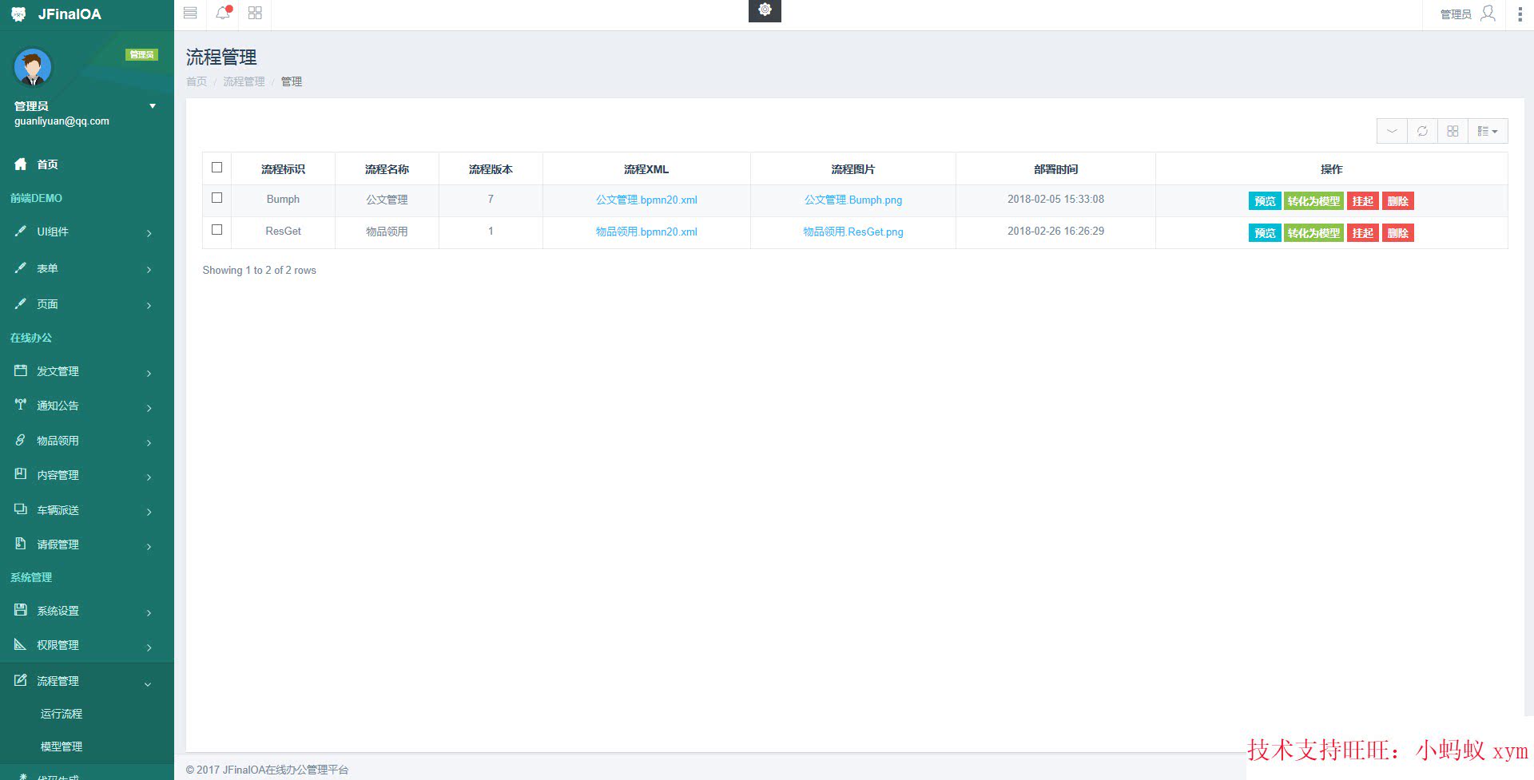Click the document icon beside 请假管理
This screenshot has height=780, width=1534.
(21, 544)
